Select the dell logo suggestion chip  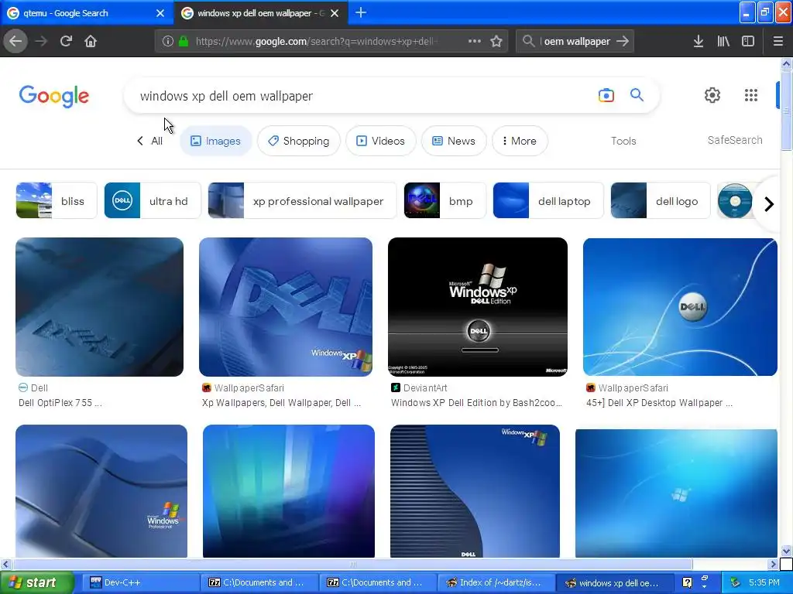tap(661, 200)
